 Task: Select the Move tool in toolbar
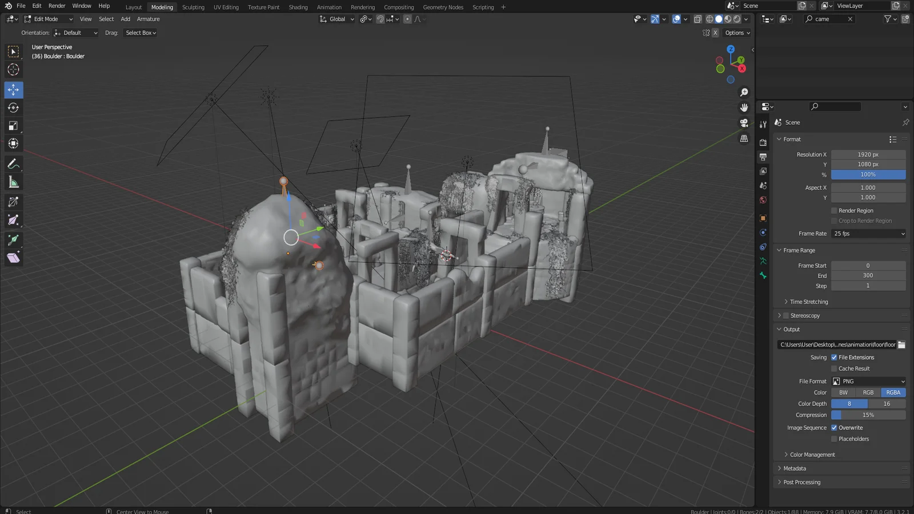click(x=14, y=90)
